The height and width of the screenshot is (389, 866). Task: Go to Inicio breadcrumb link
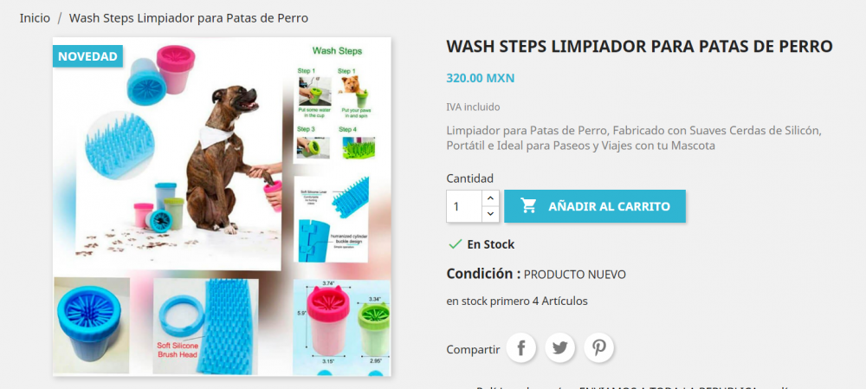pyautogui.click(x=35, y=18)
